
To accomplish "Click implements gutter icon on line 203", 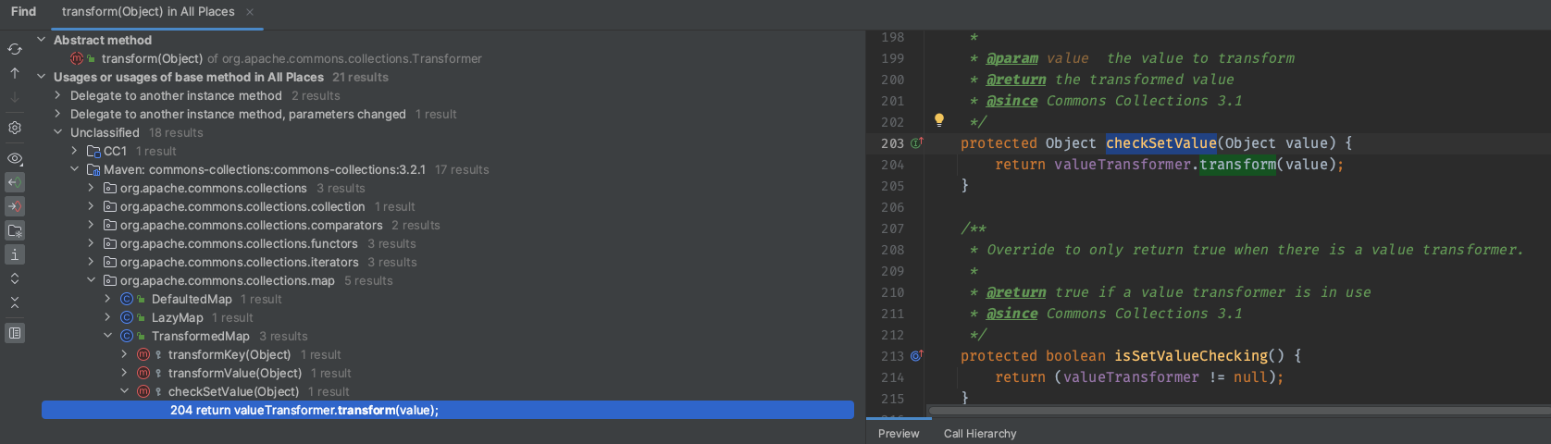I will pos(916,143).
